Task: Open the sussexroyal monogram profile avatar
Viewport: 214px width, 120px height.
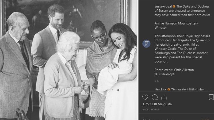Action: coord(146,44)
